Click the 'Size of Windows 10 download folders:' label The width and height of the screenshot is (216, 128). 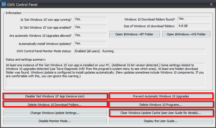[149, 26]
